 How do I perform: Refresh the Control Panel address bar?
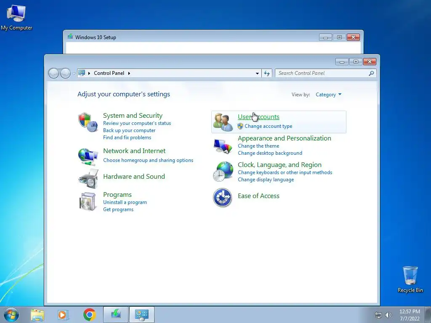pyautogui.click(x=266, y=73)
